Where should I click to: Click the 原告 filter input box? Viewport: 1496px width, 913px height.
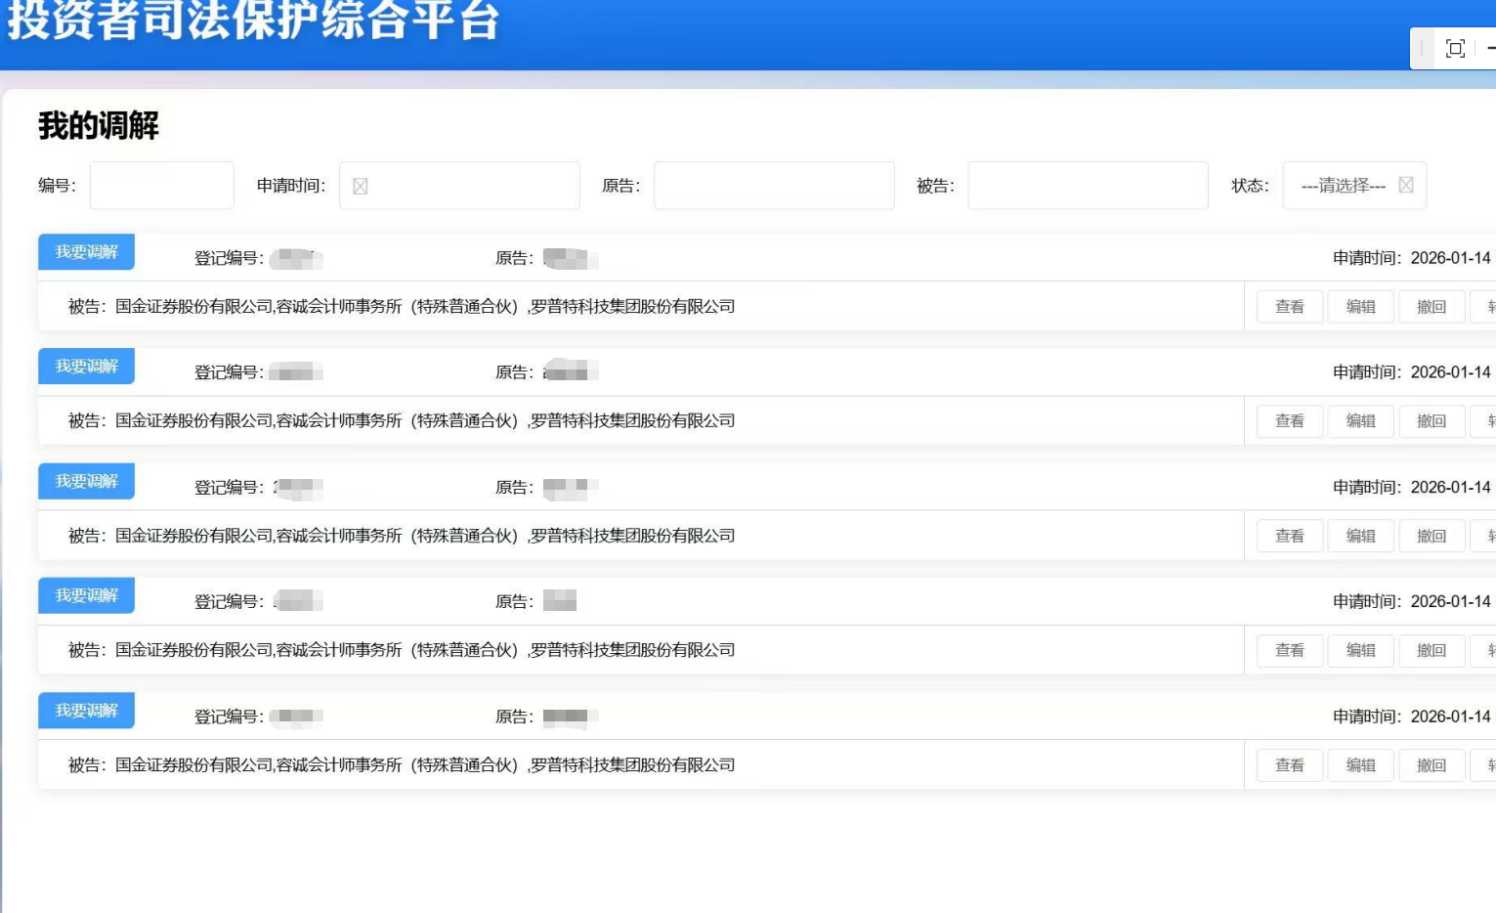click(773, 185)
